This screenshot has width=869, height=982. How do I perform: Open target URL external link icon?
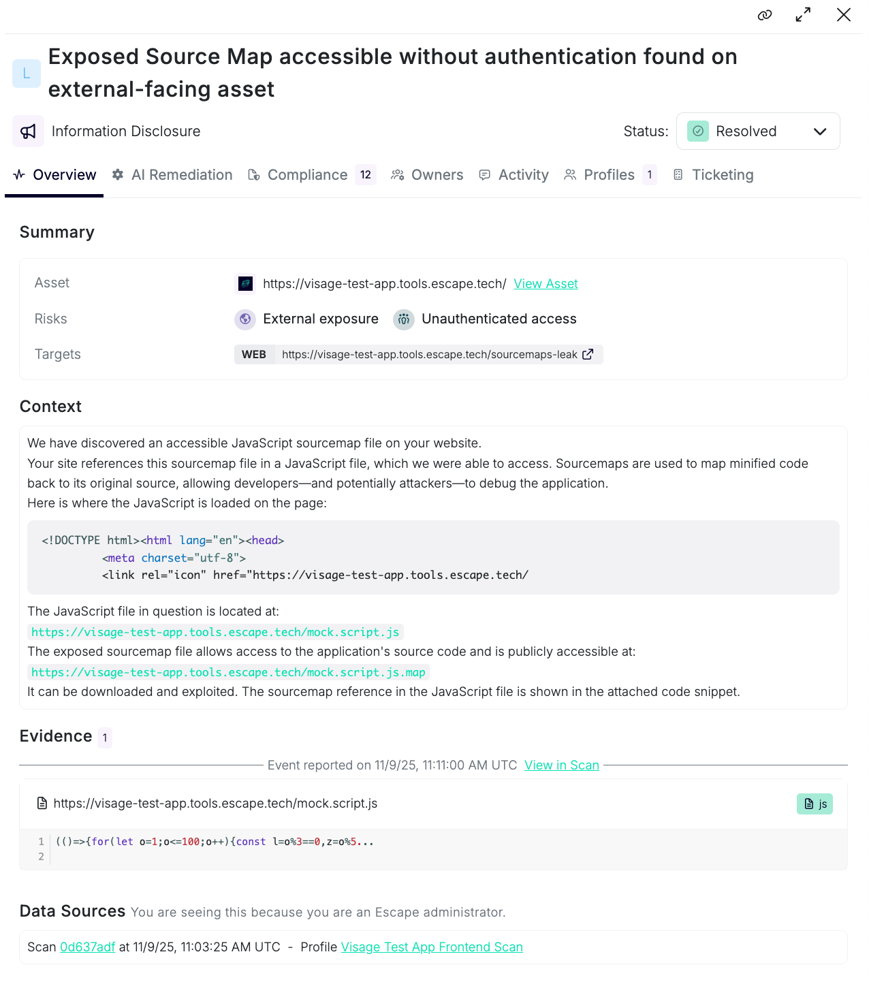[588, 354]
